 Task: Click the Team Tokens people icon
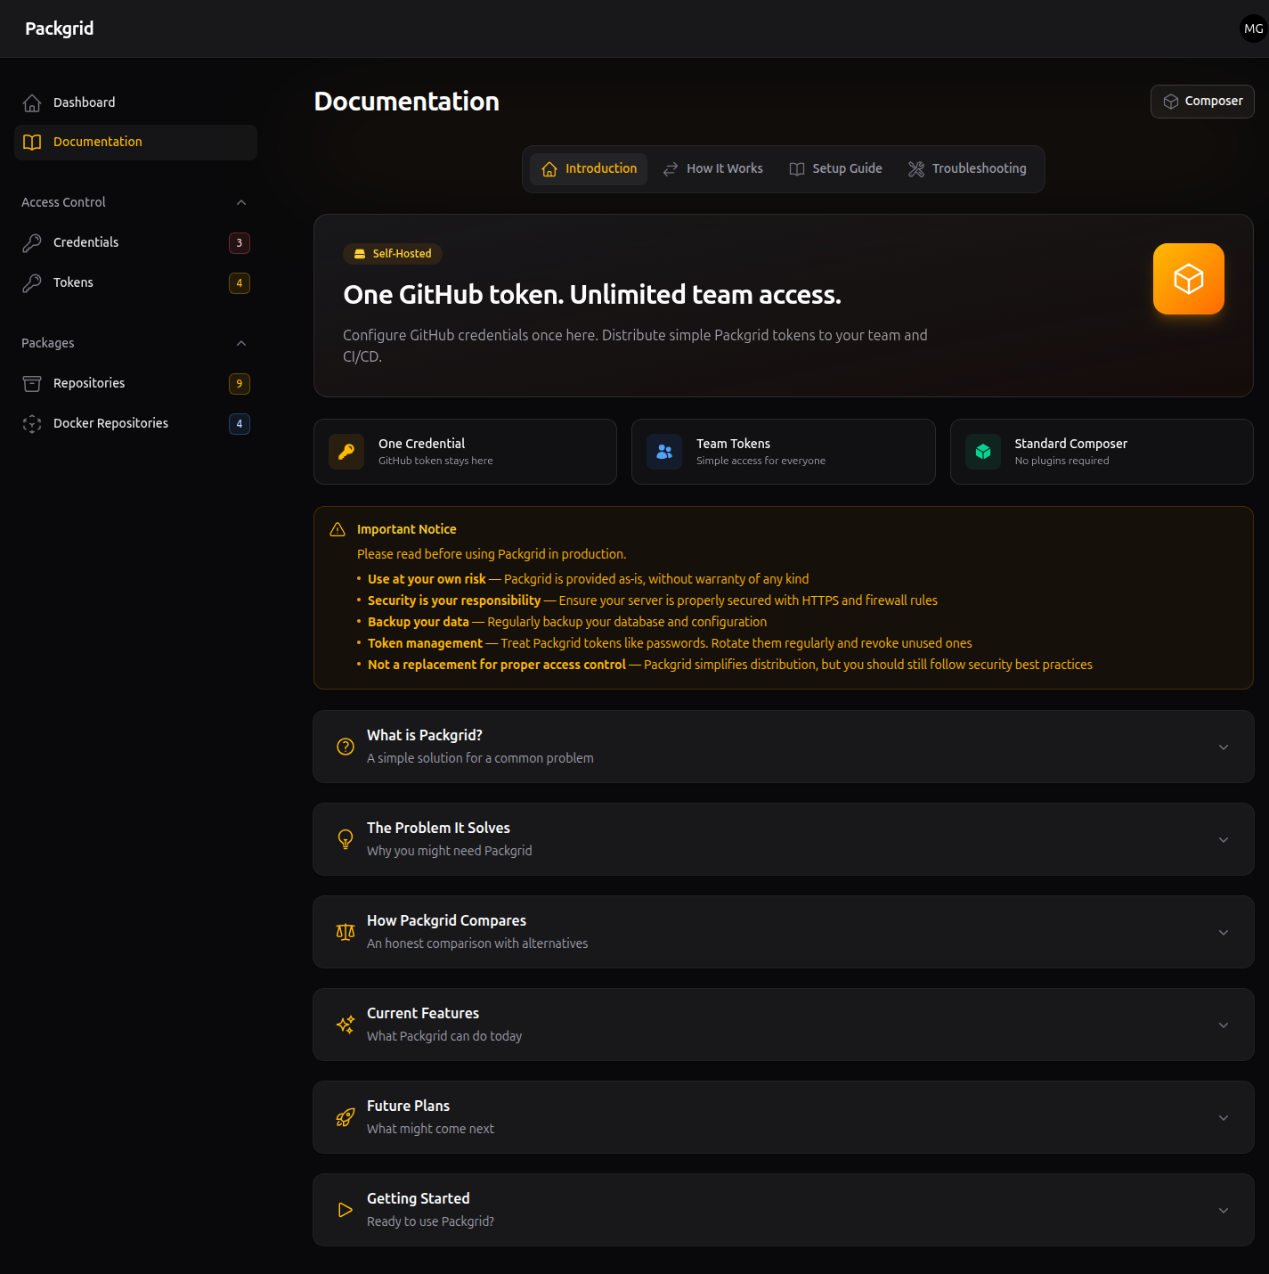pyautogui.click(x=664, y=452)
